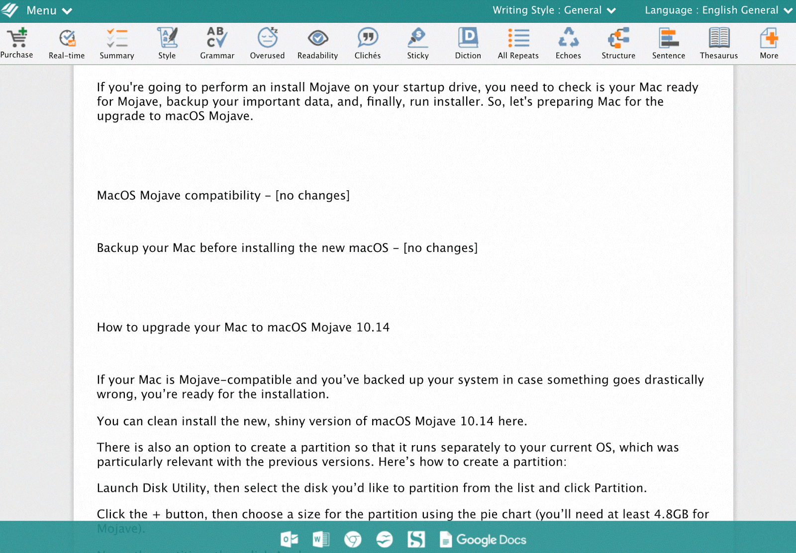Click the Chrome integration icon
This screenshot has height=553, width=796.
click(353, 539)
